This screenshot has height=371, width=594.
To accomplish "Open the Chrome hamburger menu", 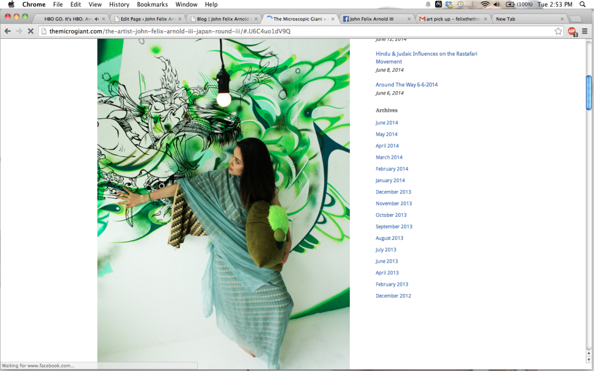I will click(x=585, y=31).
